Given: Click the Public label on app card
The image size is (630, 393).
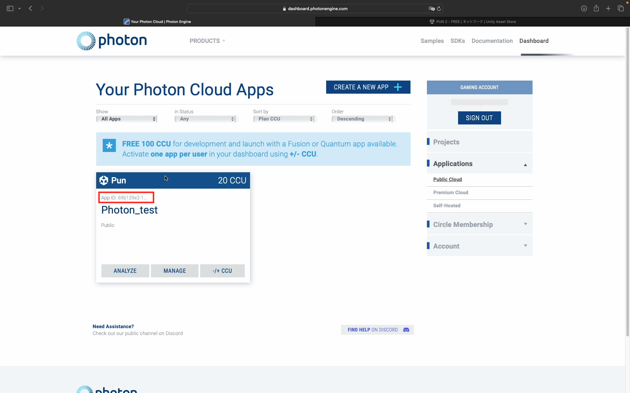Looking at the screenshot, I should 108,225.
